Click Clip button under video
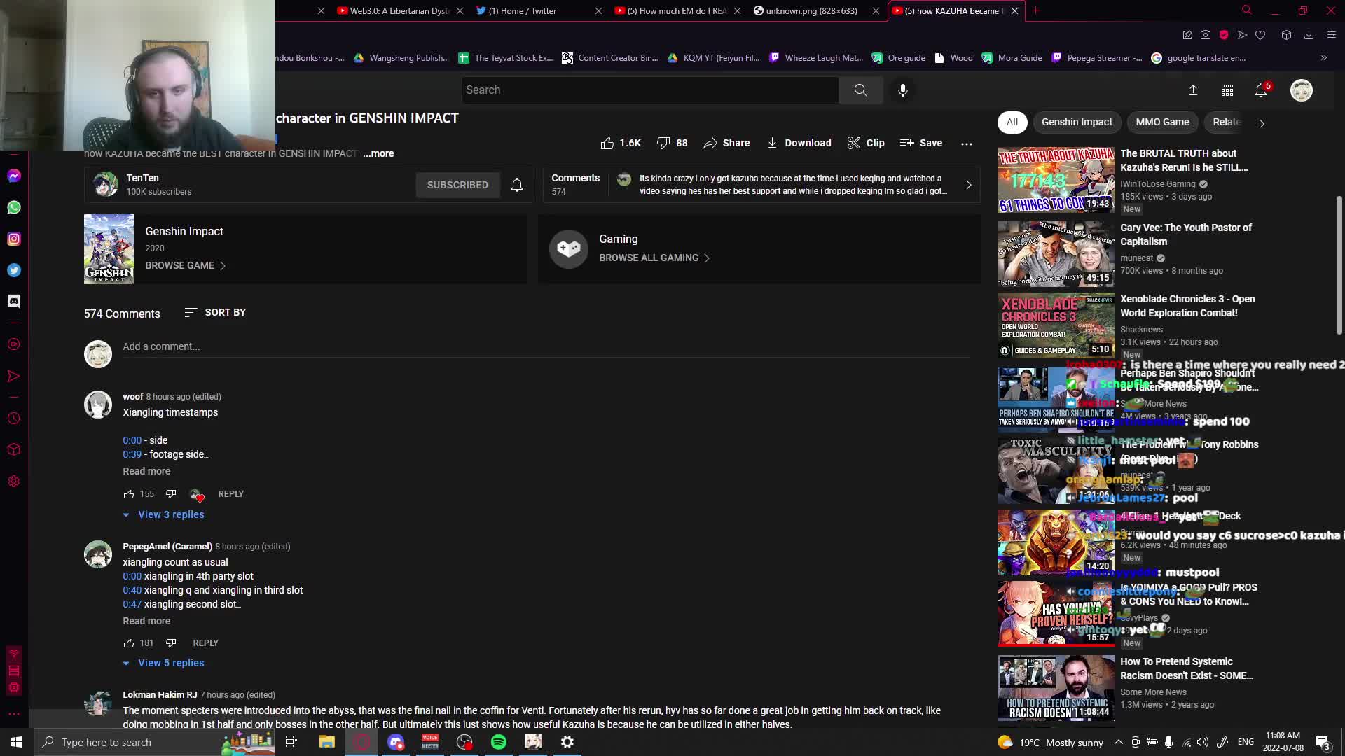This screenshot has height=756, width=1345. point(866,143)
